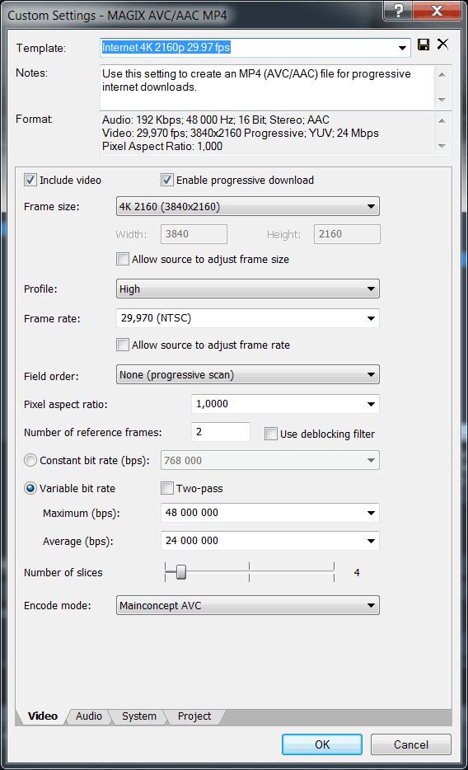
Task: Open Average (bps) dropdown
Action: point(371,541)
